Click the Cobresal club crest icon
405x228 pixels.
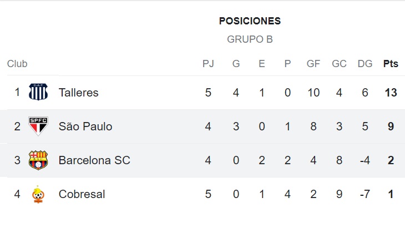[x=38, y=194]
